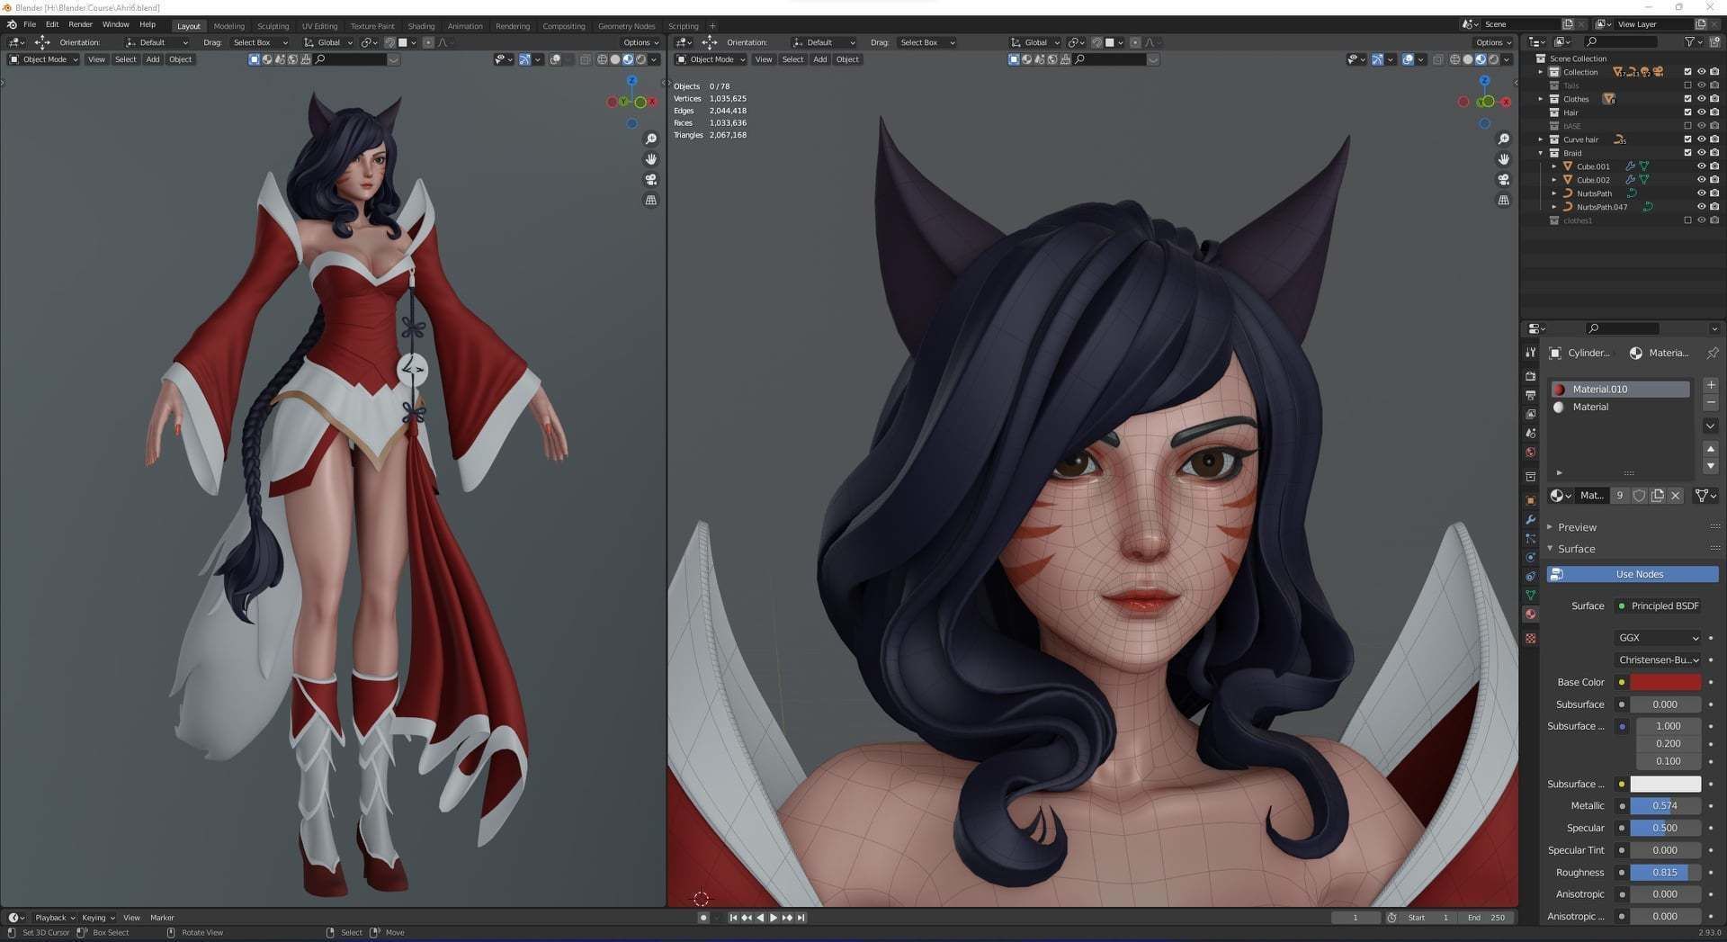Pin the properties editor context
The height and width of the screenshot is (942, 1727).
pos(1712,353)
